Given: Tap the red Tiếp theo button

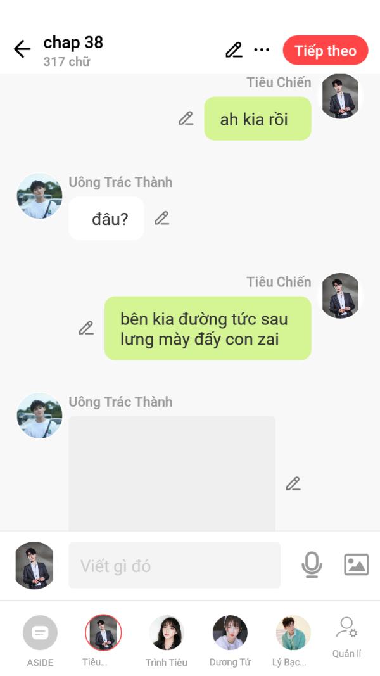Looking at the screenshot, I should 326,51.
